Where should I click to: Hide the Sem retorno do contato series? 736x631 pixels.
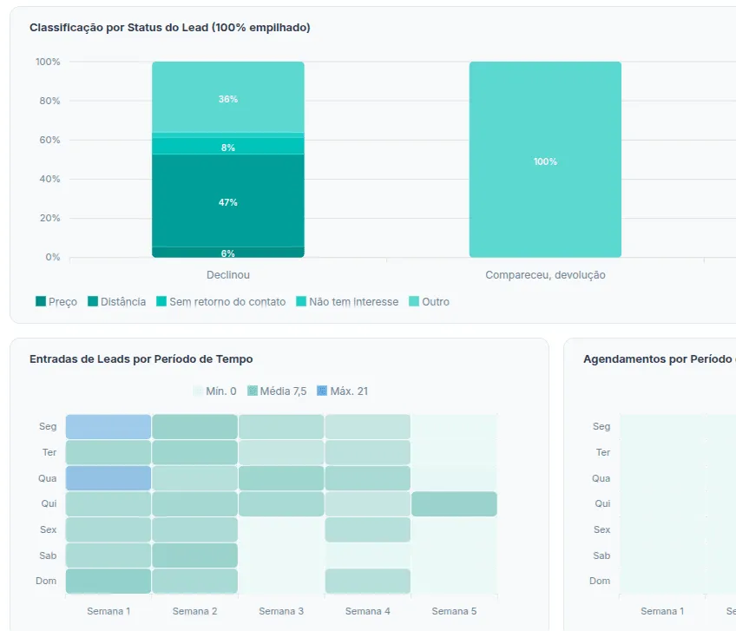click(221, 301)
